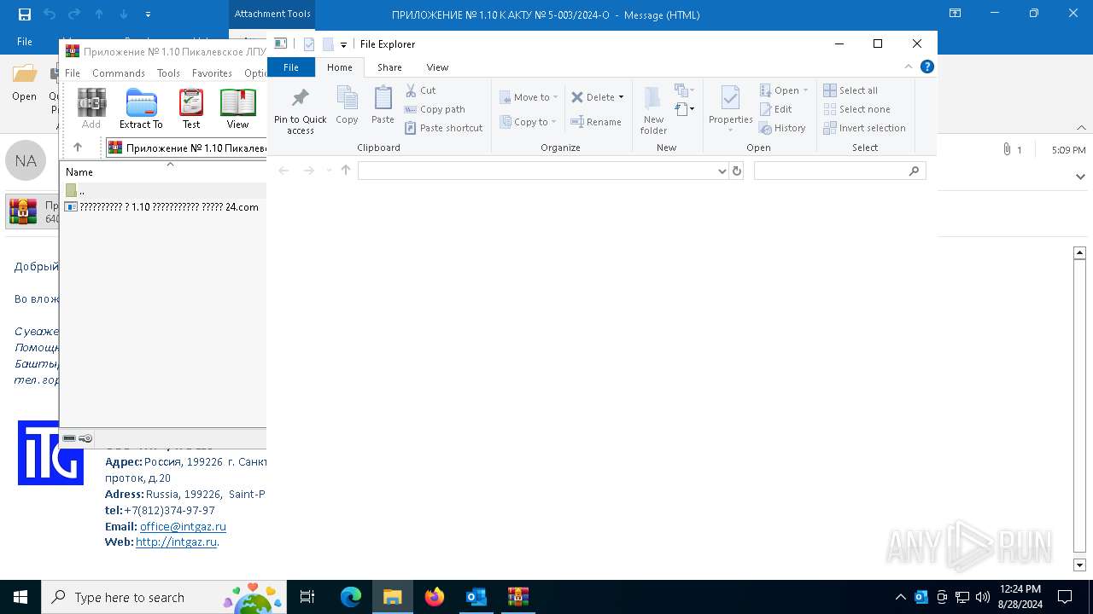Refresh the File Explorer location
Image resolution: width=1093 pixels, height=614 pixels.
pyautogui.click(x=737, y=171)
